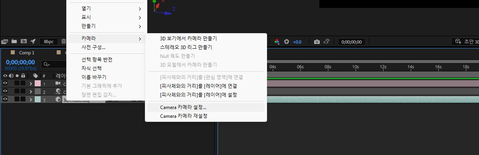Select Camera 카메라 재설정
The image size is (479, 155).
pyautogui.click(x=206, y=116)
